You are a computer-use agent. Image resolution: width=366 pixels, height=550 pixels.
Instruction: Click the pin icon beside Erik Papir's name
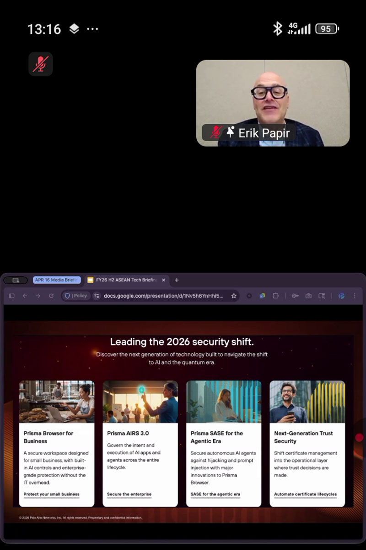point(231,132)
